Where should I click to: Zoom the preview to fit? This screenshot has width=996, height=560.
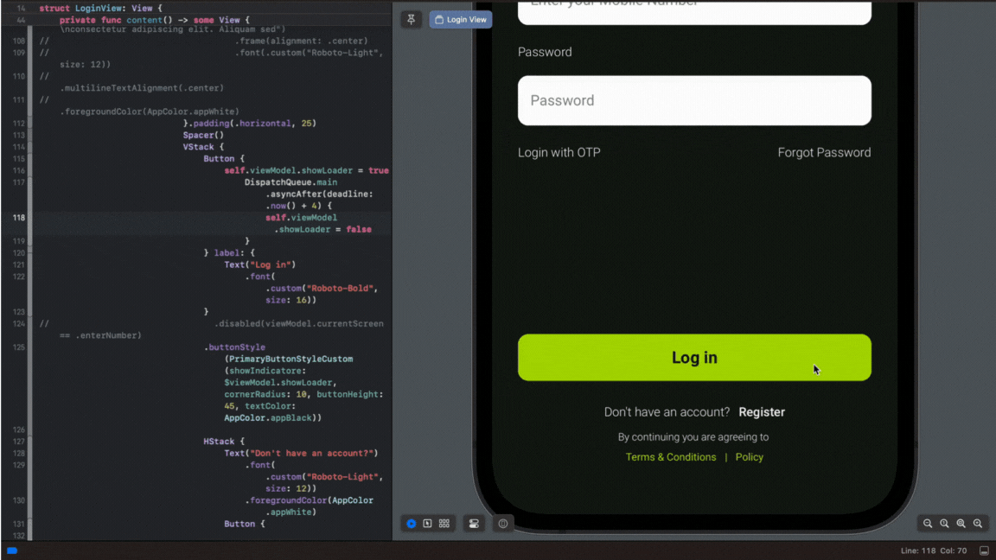pyautogui.click(x=961, y=524)
